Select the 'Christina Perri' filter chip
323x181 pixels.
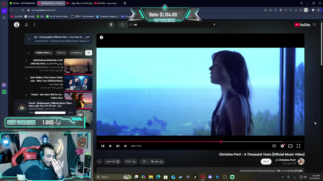click(x=43, y=53)
